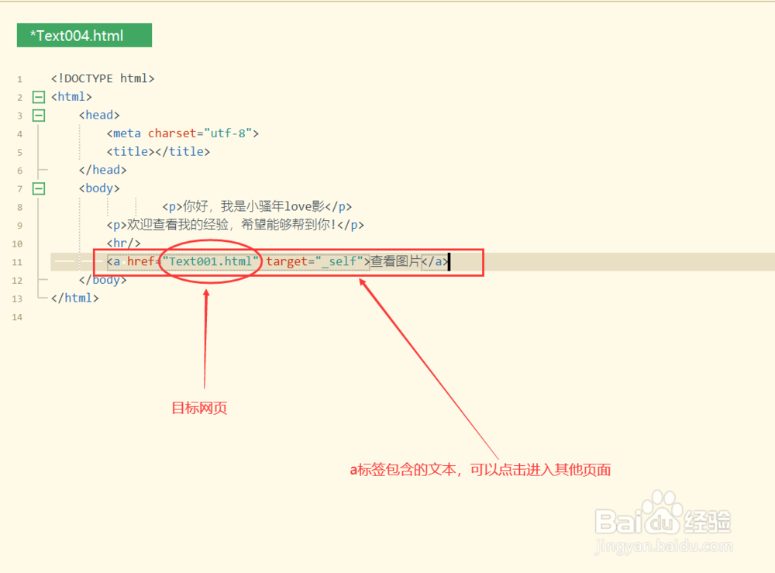Click the <hr/> tag line

pyautogui.click(x=123, y=243)
